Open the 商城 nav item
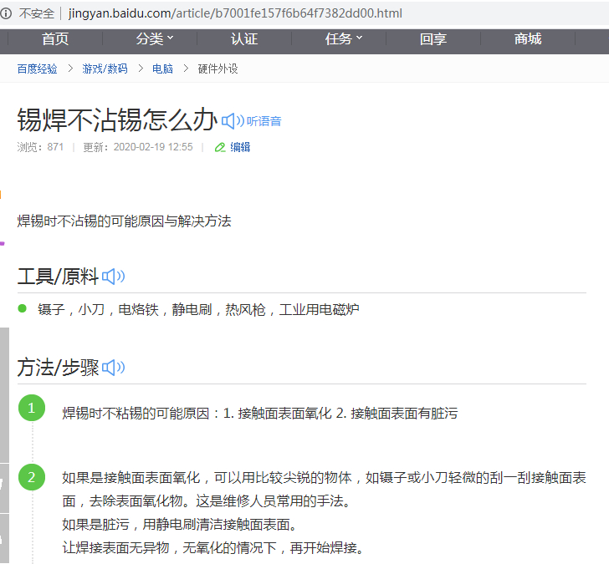This screenshot has width=609, height=564. (527, 38)
